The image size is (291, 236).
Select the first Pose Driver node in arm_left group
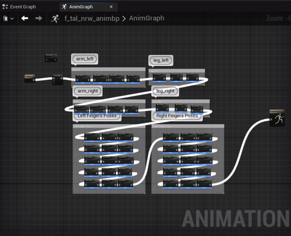point(83,79)
